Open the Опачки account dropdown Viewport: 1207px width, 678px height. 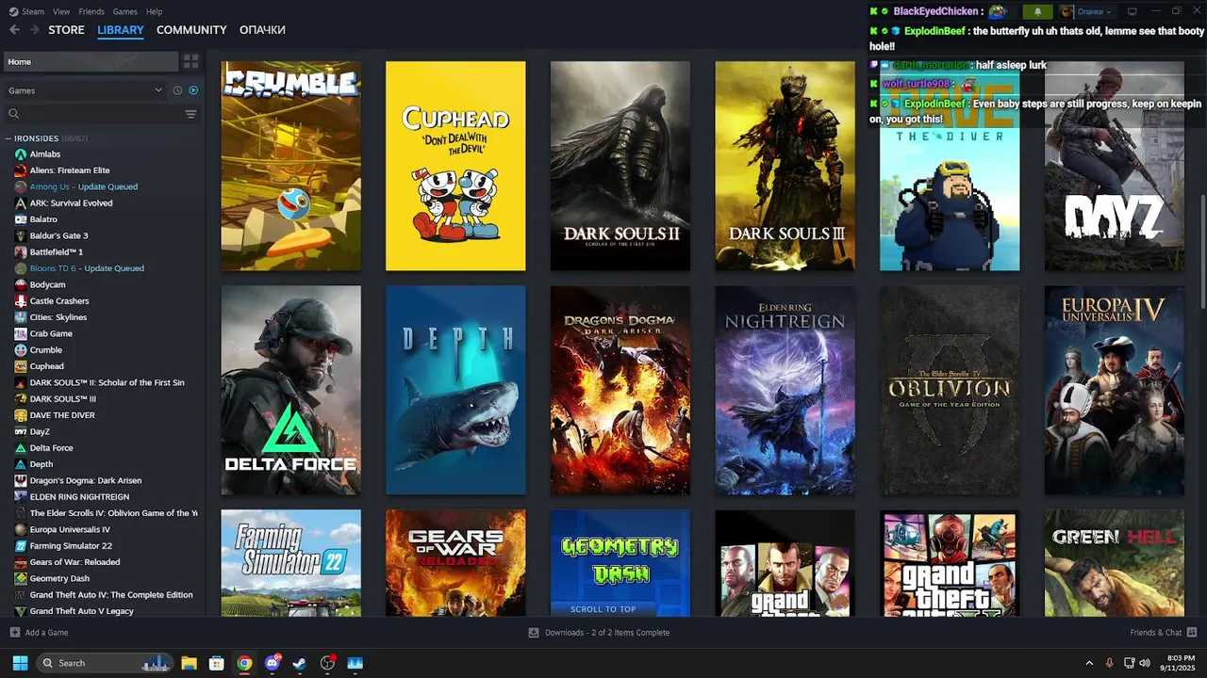(x=1087, y=11)
